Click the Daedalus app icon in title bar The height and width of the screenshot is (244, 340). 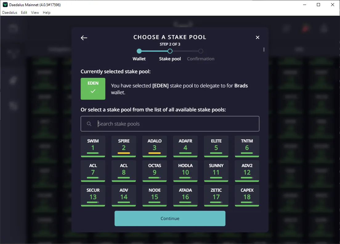[x=5, y=5]
